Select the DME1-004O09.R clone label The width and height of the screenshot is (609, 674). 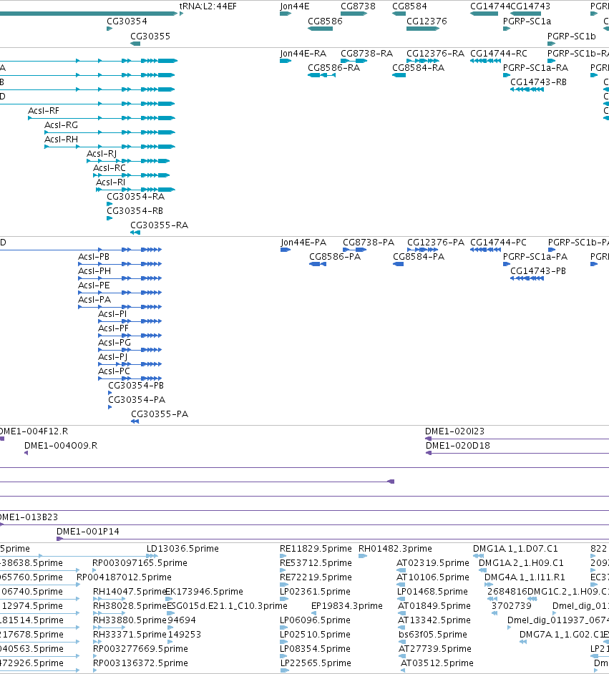61,445
